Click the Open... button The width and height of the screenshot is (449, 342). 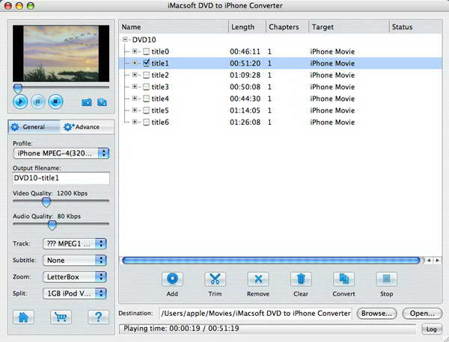422,314
